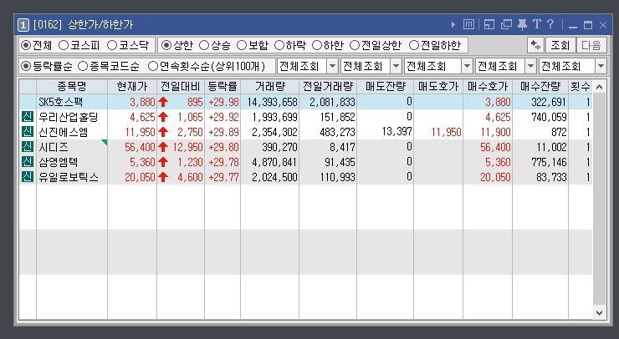Image resolution: width=619 pixels, height=339 pixels.
Task: Select the 신진에스엠 stock name
Action: click(x=64, y=132)
